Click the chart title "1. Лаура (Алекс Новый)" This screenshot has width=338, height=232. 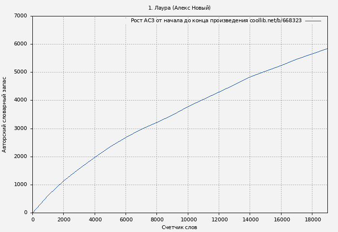click(x=179, y=8)
